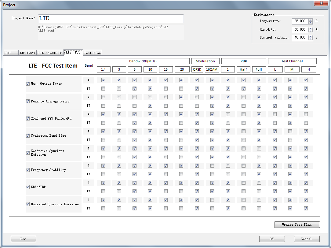Increase the Nominal Voltage with up arrow
331x248 pixels.
click(x=310, y=37)
